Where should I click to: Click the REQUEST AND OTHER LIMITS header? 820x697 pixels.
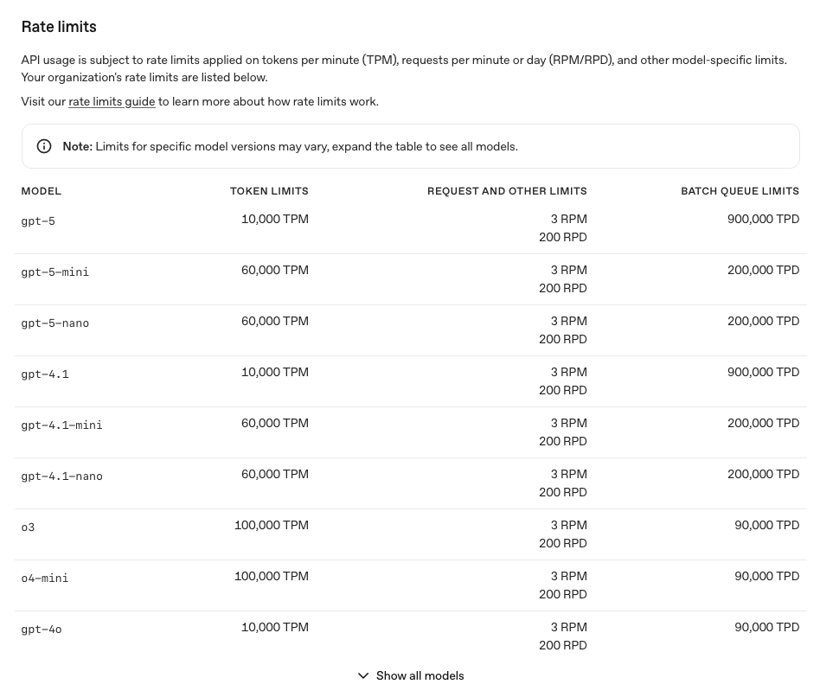coord(507,191)
